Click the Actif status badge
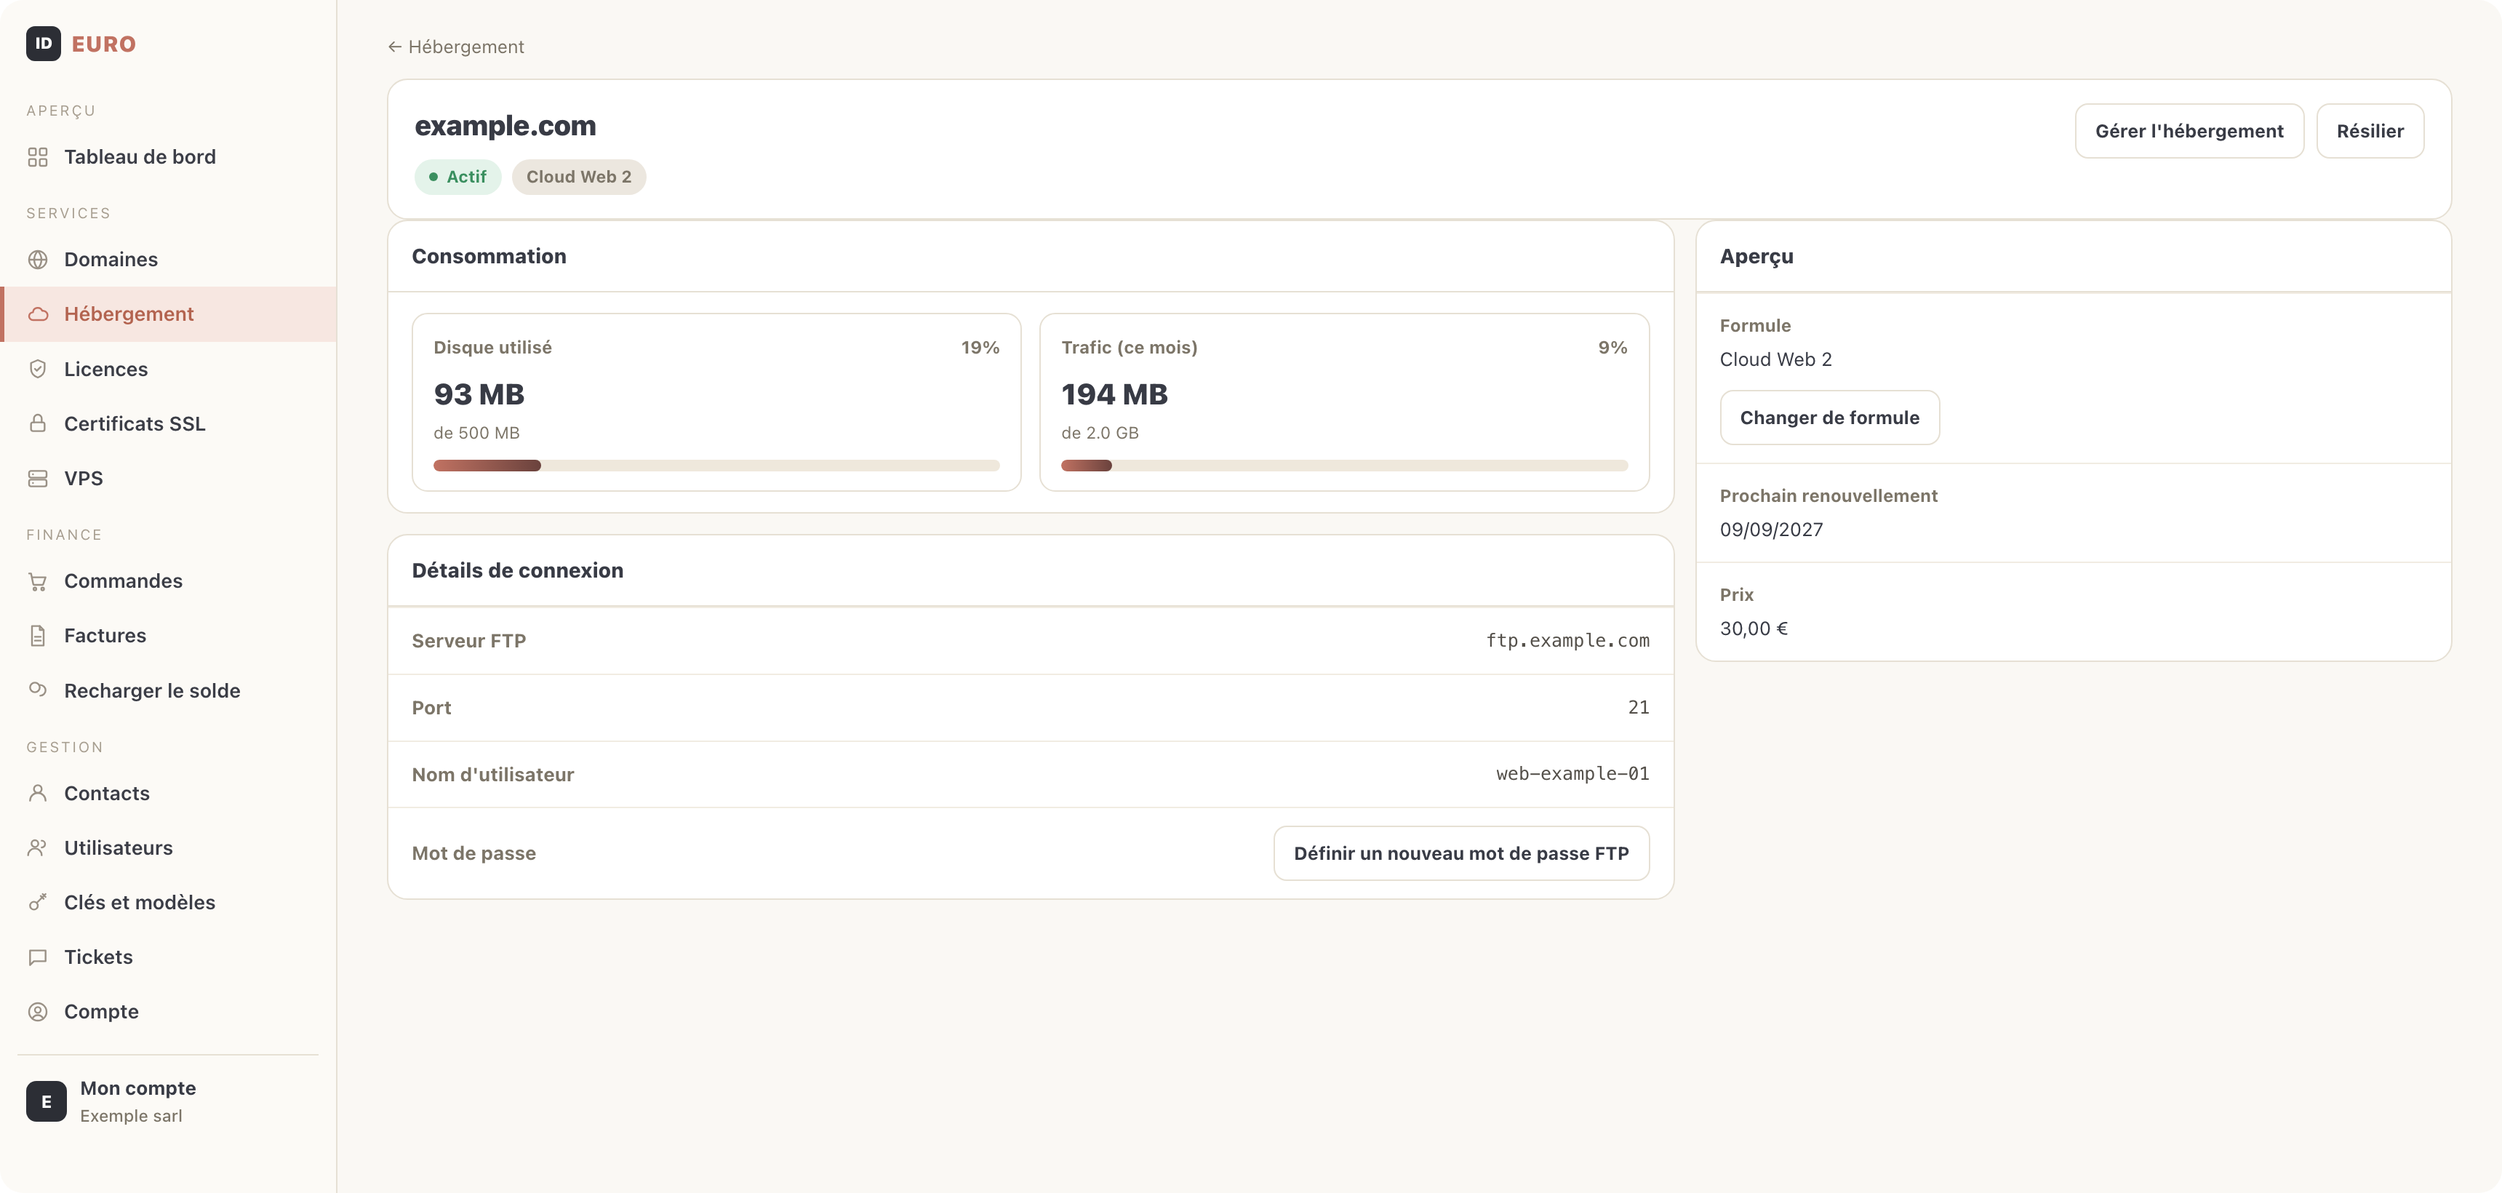This screenshot has width=2502, height=1193. [x=457, y=177]
